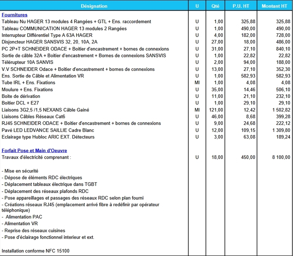This screenshot has height=256, width=293.
Task: Select the Mise en sécurité item
Action: (20, 171)
